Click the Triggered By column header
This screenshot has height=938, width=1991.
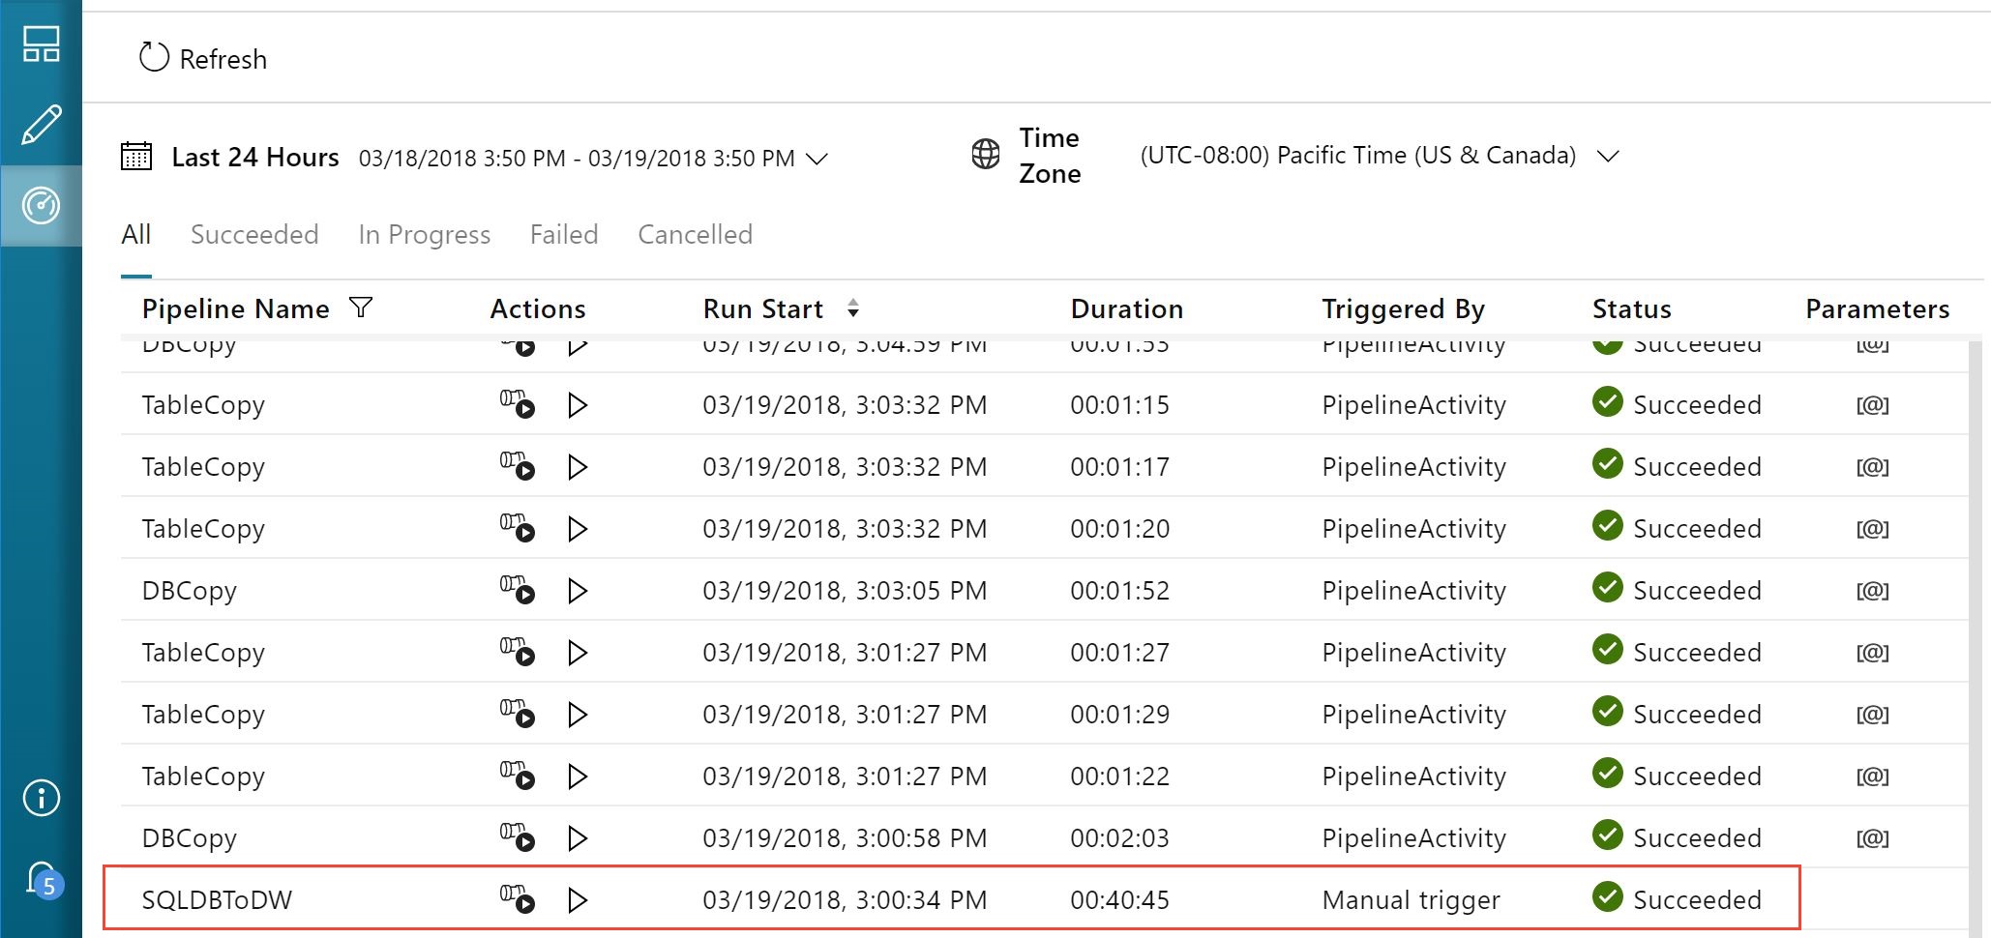pos(1403,308)
